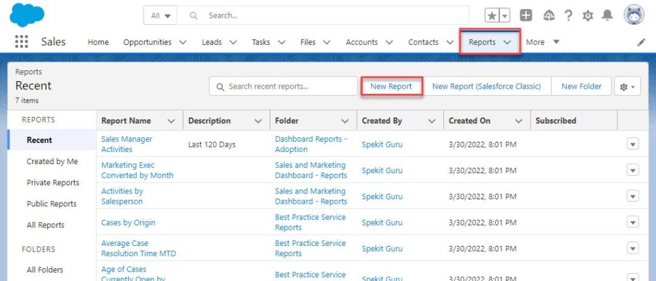Image resolution: width=656 pixels, height=281 pixels.
Task: Open the App Launcher grid icon
Action: [21, 42]
